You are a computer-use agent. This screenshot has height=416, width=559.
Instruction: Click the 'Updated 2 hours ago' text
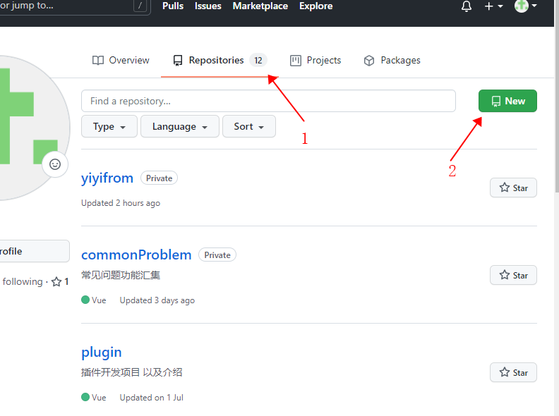pos(121,203)
